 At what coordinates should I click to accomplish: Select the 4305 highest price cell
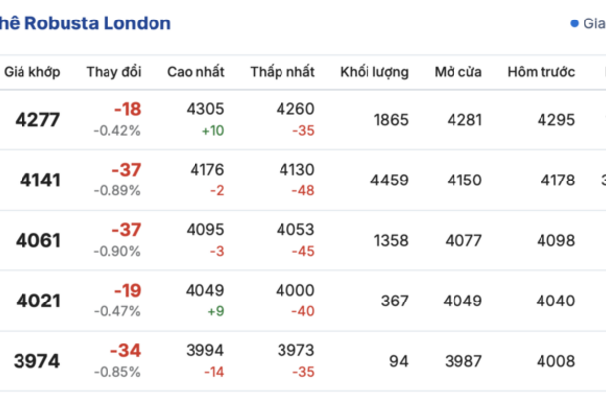(205, 109)
